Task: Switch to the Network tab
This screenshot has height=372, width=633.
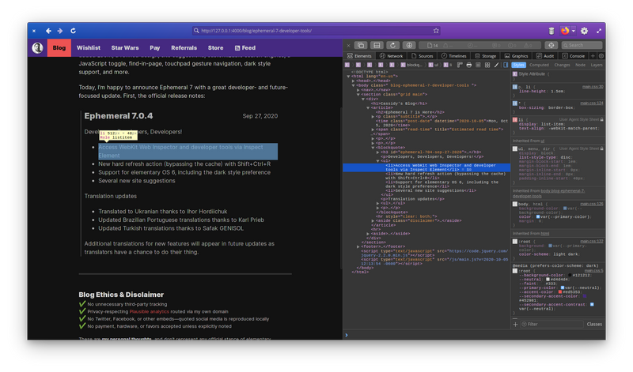Action: point(391,56)
